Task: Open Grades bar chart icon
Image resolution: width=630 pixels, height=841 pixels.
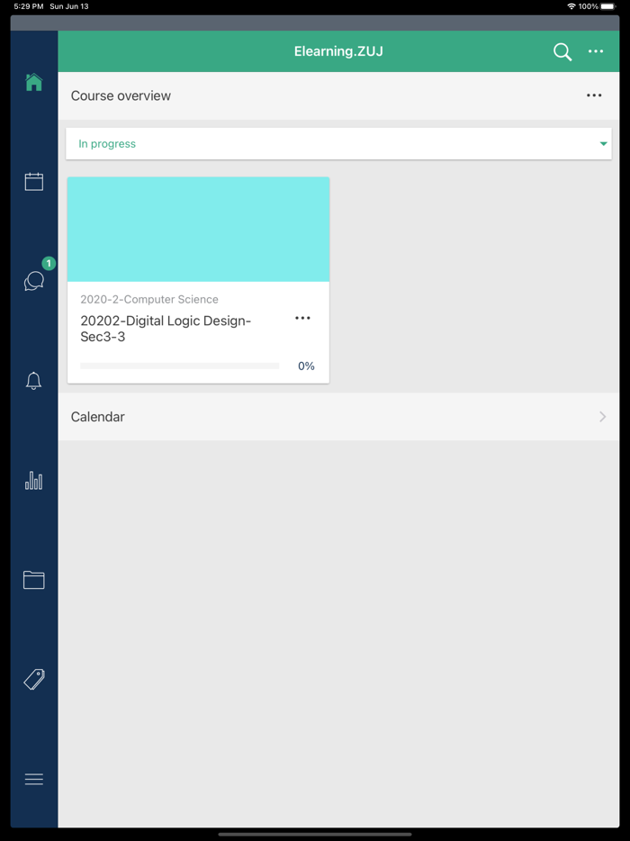Action: coord(34,480)
